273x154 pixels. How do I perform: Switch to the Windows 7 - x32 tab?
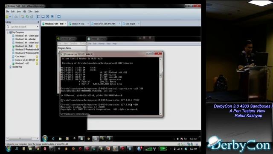pos(78,24)
